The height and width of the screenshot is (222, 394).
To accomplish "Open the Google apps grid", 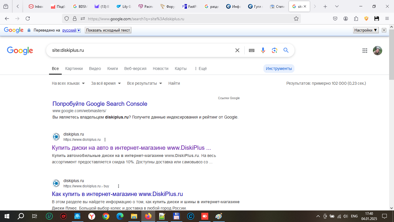I will point(365,51).
